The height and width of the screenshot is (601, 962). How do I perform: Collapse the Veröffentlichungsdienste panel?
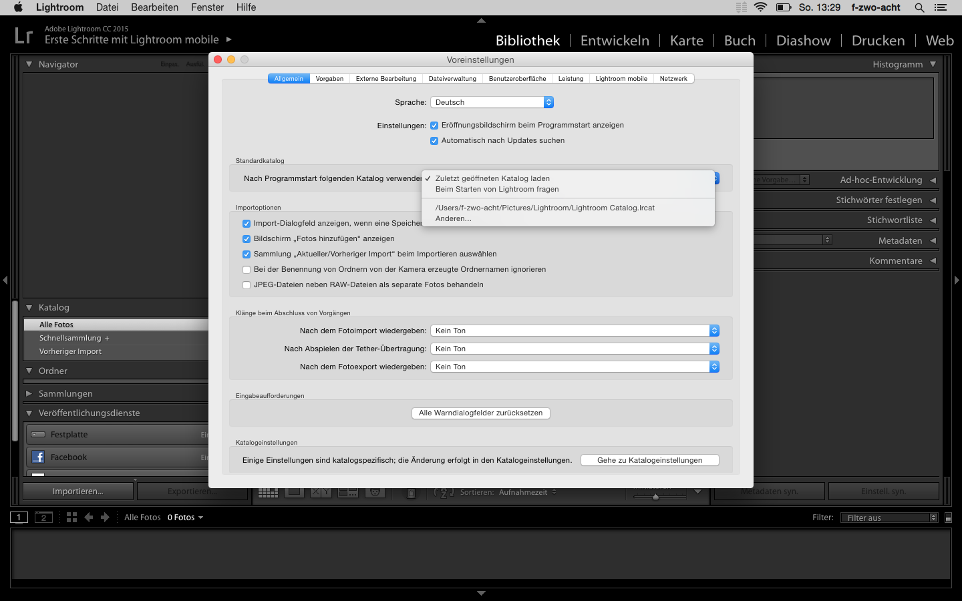[29, 413]
